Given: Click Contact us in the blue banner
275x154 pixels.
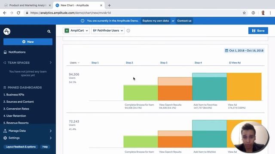Looking at the screenshot, I should [184, 21].
